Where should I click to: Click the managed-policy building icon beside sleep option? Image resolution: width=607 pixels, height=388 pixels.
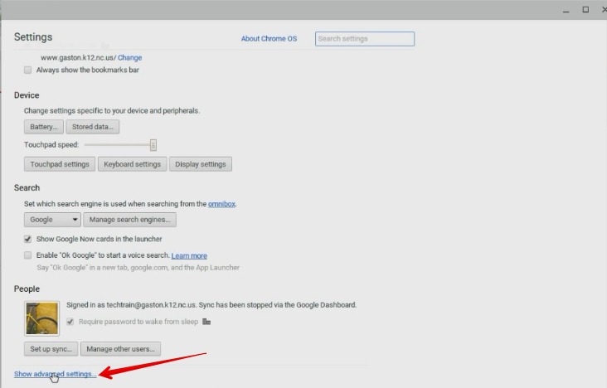(206, 322)
